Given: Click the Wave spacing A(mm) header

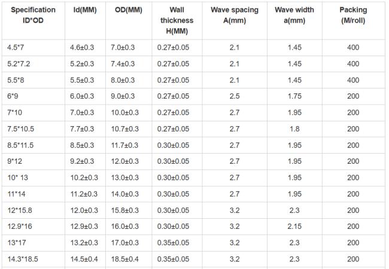Looking at the screenshot, I should (235, 15).
